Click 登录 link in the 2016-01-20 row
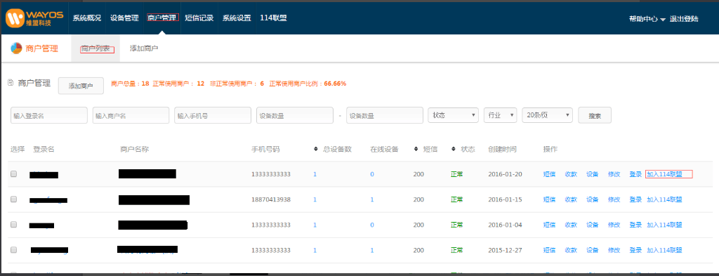 (635, 174)
